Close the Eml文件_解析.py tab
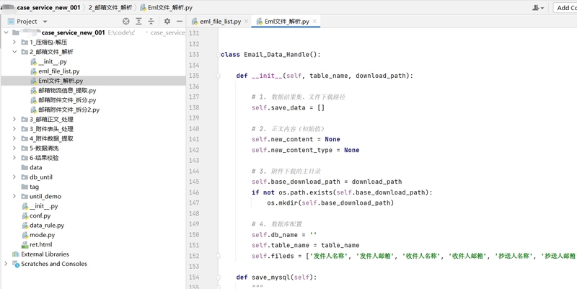This screenshot has width=577, height=289. (x=314, y=22)
